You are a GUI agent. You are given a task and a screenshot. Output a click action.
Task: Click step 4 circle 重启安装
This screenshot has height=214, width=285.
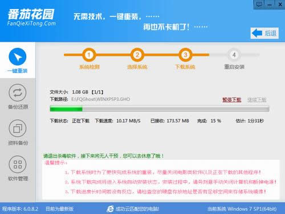tap(234, 55)
